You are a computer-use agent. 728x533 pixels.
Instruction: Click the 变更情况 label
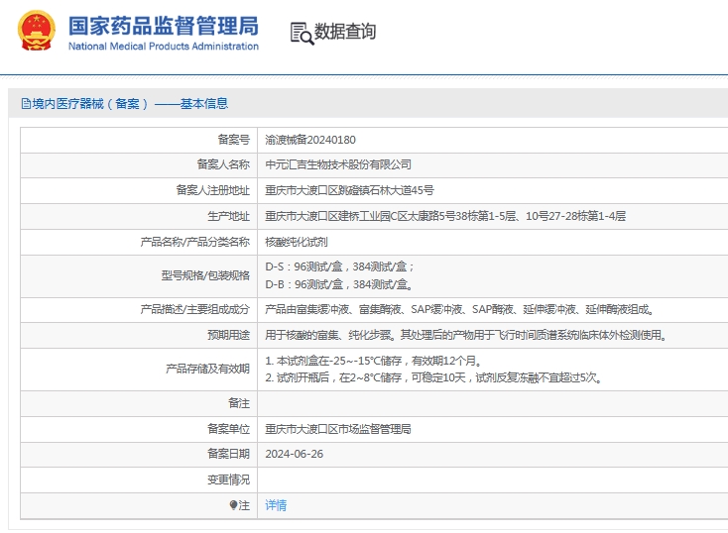point(229,480)
